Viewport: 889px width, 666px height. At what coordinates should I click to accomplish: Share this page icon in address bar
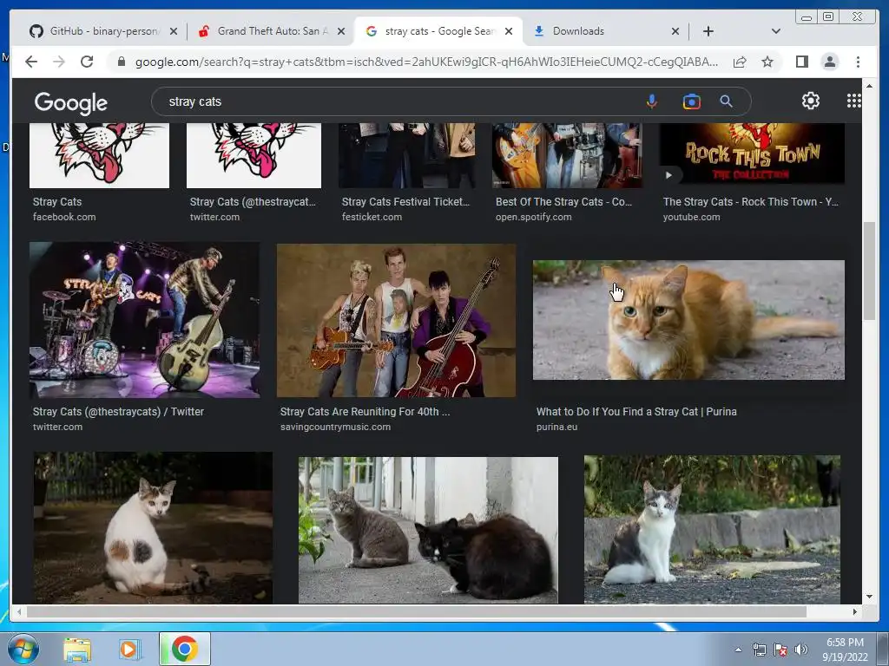click(x=740, y=62)
